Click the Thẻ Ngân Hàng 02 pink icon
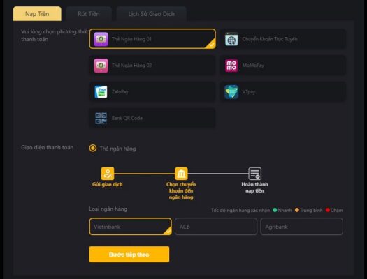The image size is (367, 279). 101,66
